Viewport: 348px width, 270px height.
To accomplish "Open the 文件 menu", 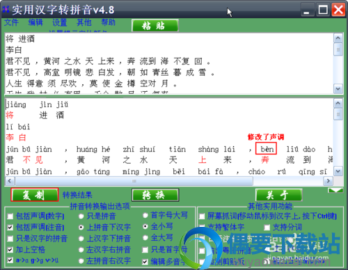I will pos(11,22).
